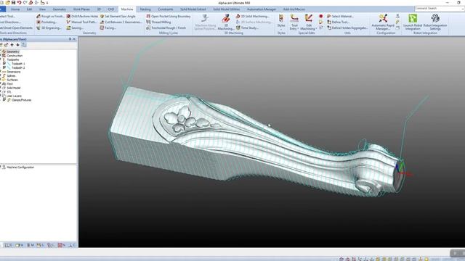
Task: Open Solid Model Extract tab
Action: click(x=193, y=9)
